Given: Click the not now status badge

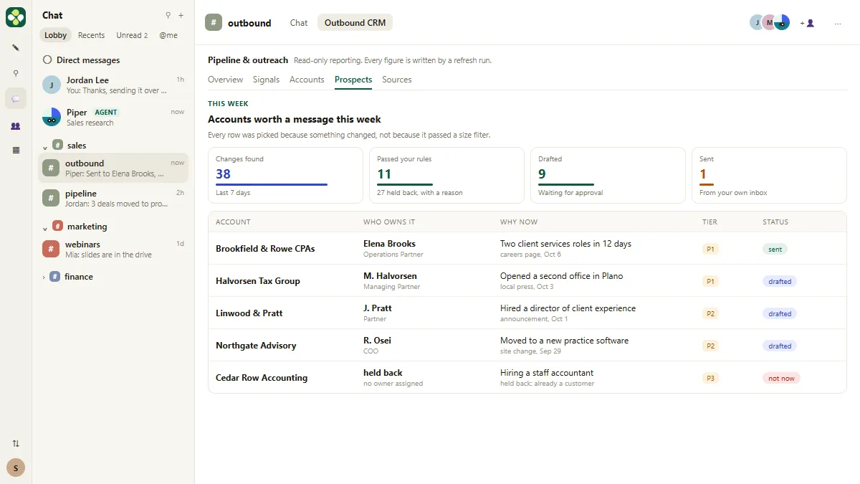Looking at the screenshot, I should tap(781, 378).
